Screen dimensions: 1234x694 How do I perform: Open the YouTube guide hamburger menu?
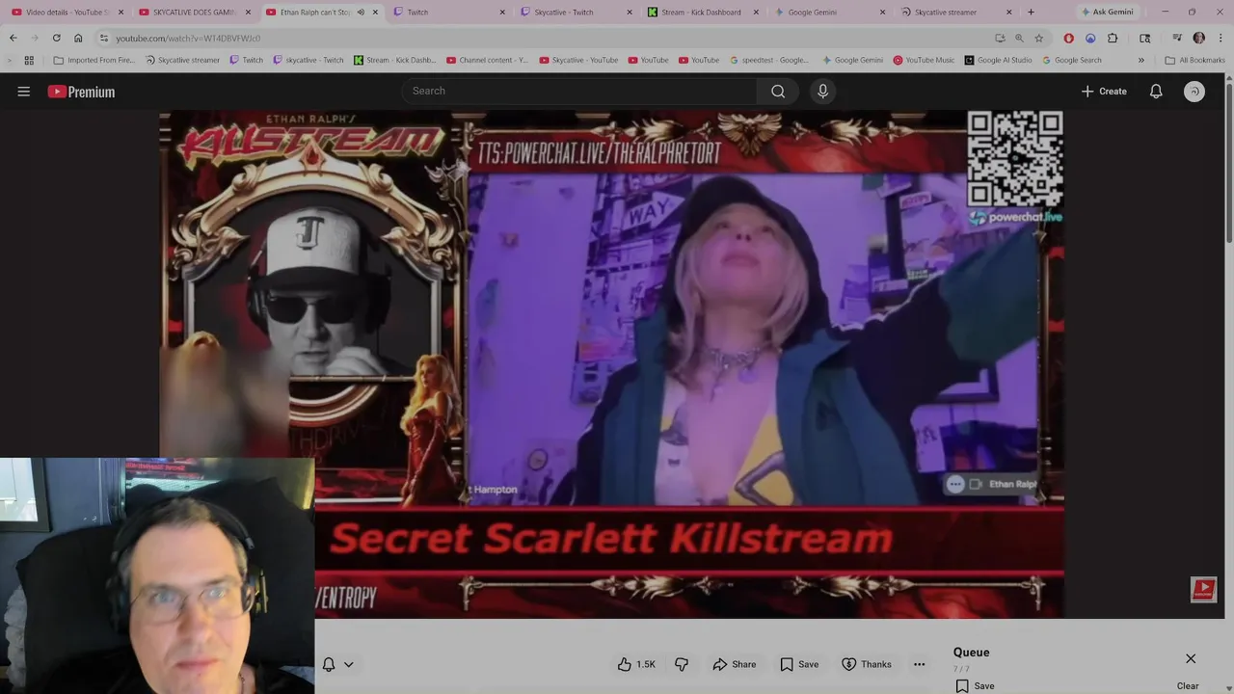tap(23, 92)
